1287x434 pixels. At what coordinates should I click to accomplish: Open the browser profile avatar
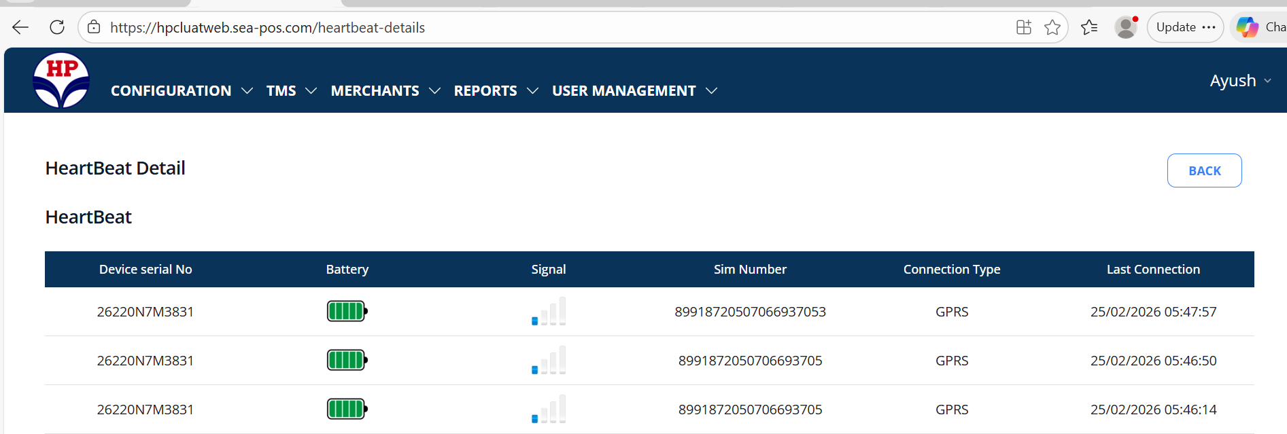click(x=1126, y=27)
